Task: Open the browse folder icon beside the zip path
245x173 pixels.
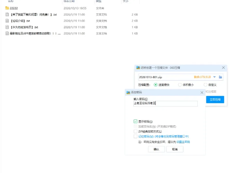Action: pos(220,77)
